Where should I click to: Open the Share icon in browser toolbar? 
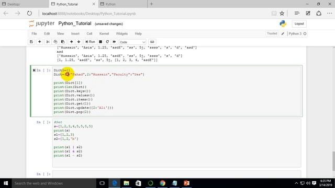click(x=319, y=14)
